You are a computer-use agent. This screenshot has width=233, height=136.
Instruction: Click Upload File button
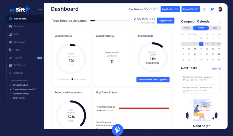pos(191,9)
